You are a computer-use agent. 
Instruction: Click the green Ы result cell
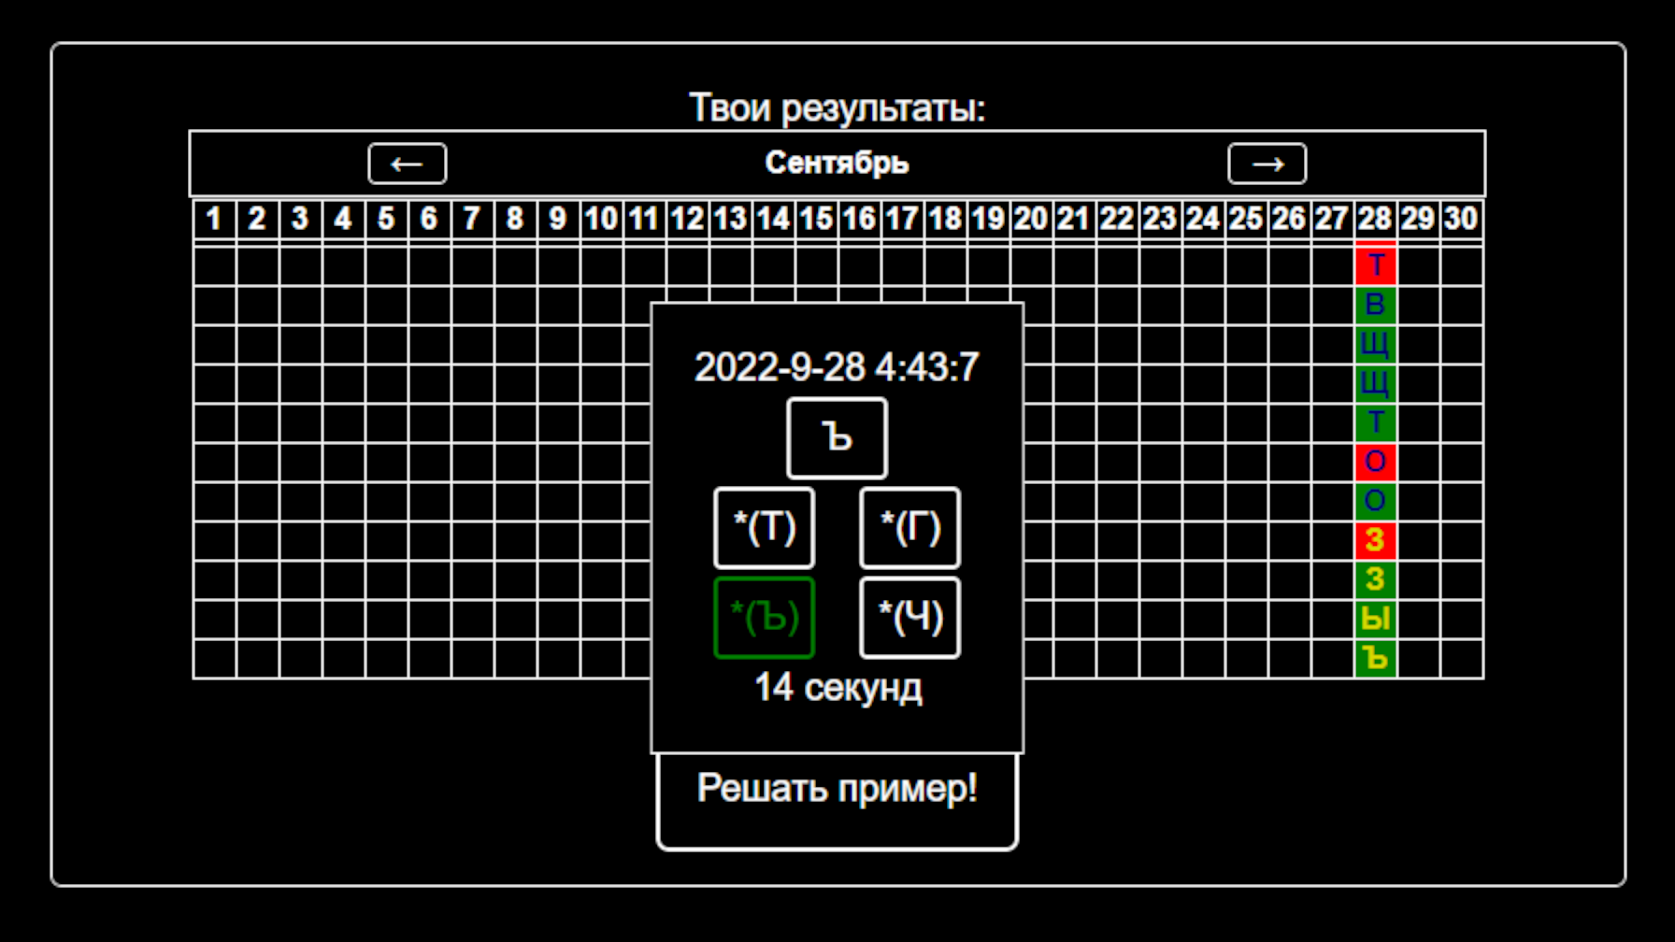pos(1375,617)
